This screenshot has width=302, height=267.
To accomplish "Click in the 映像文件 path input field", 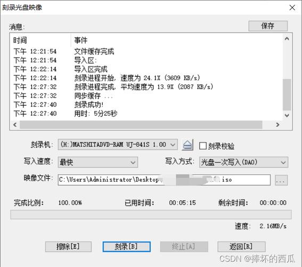I will tap(164, 180).
